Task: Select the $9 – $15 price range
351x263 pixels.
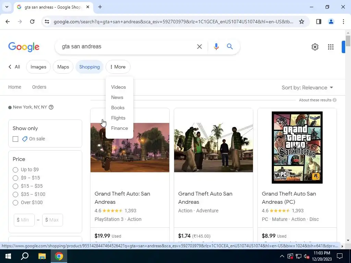Action: 15,178
